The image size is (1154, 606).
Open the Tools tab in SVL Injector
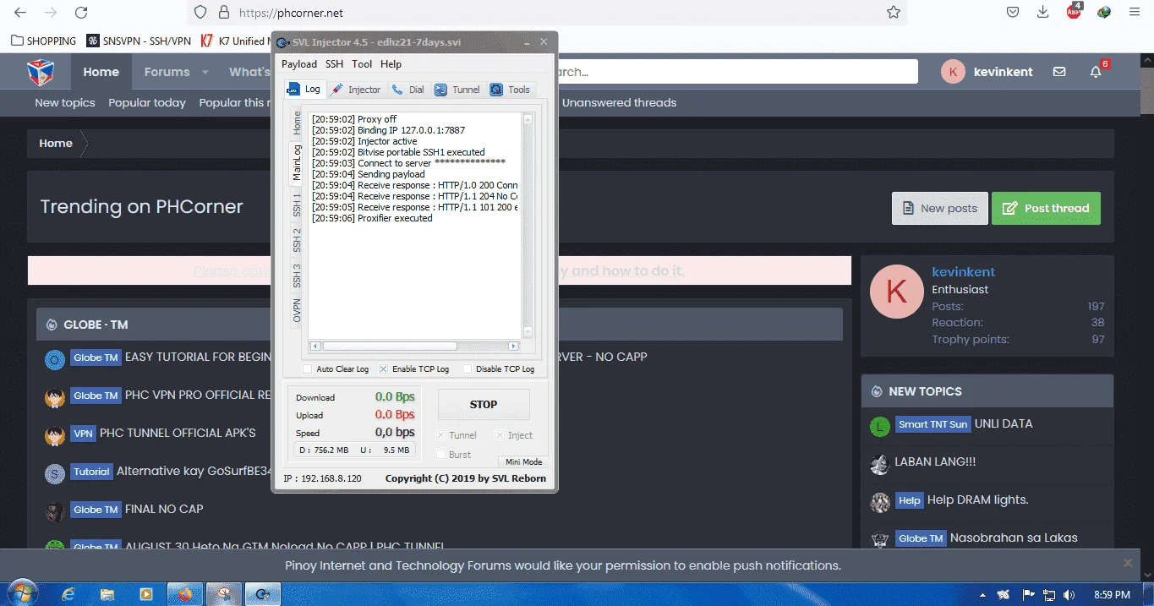click(x=510, y=90)
